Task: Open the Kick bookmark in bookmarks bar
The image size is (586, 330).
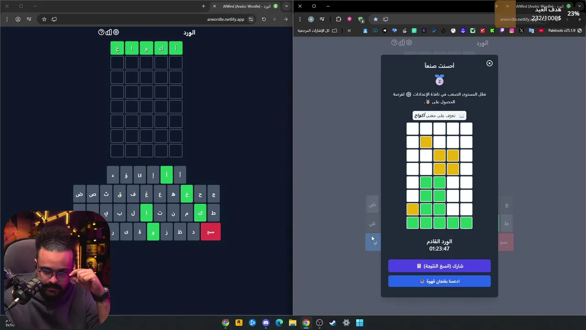Action: click(492, 31)
